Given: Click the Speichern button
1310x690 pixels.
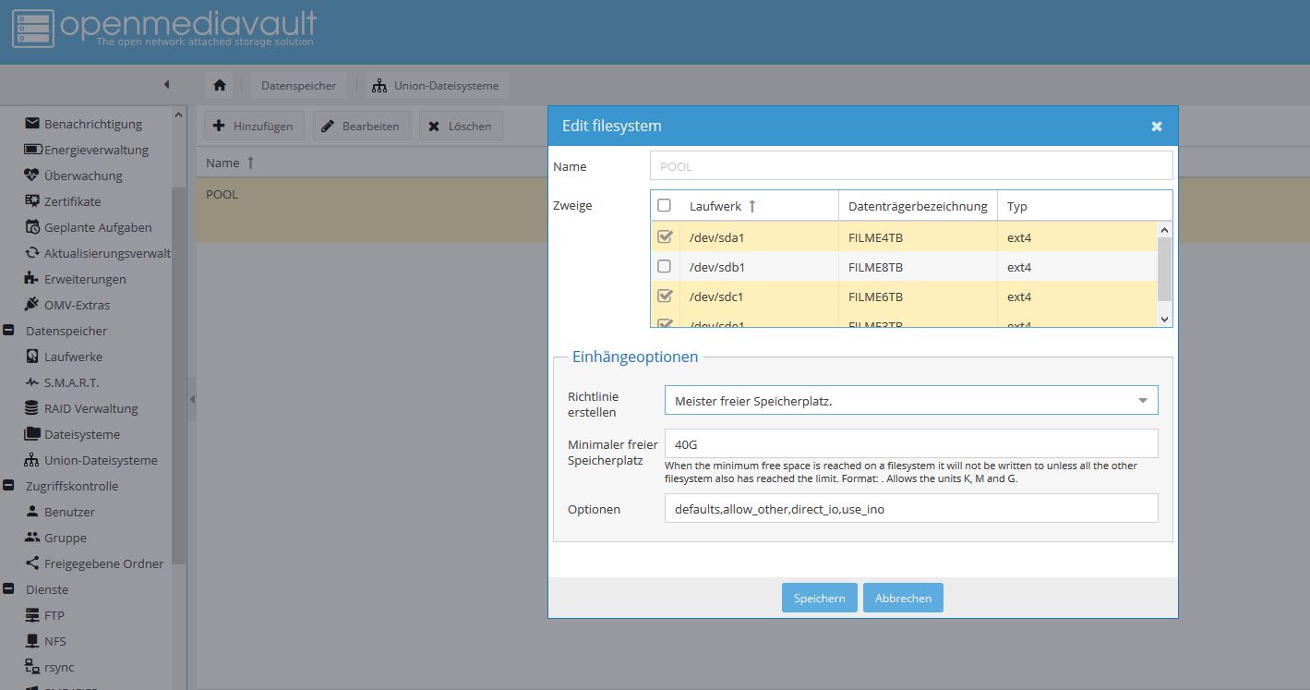Looking at the screenshot, I should click(x=820, y=598).
